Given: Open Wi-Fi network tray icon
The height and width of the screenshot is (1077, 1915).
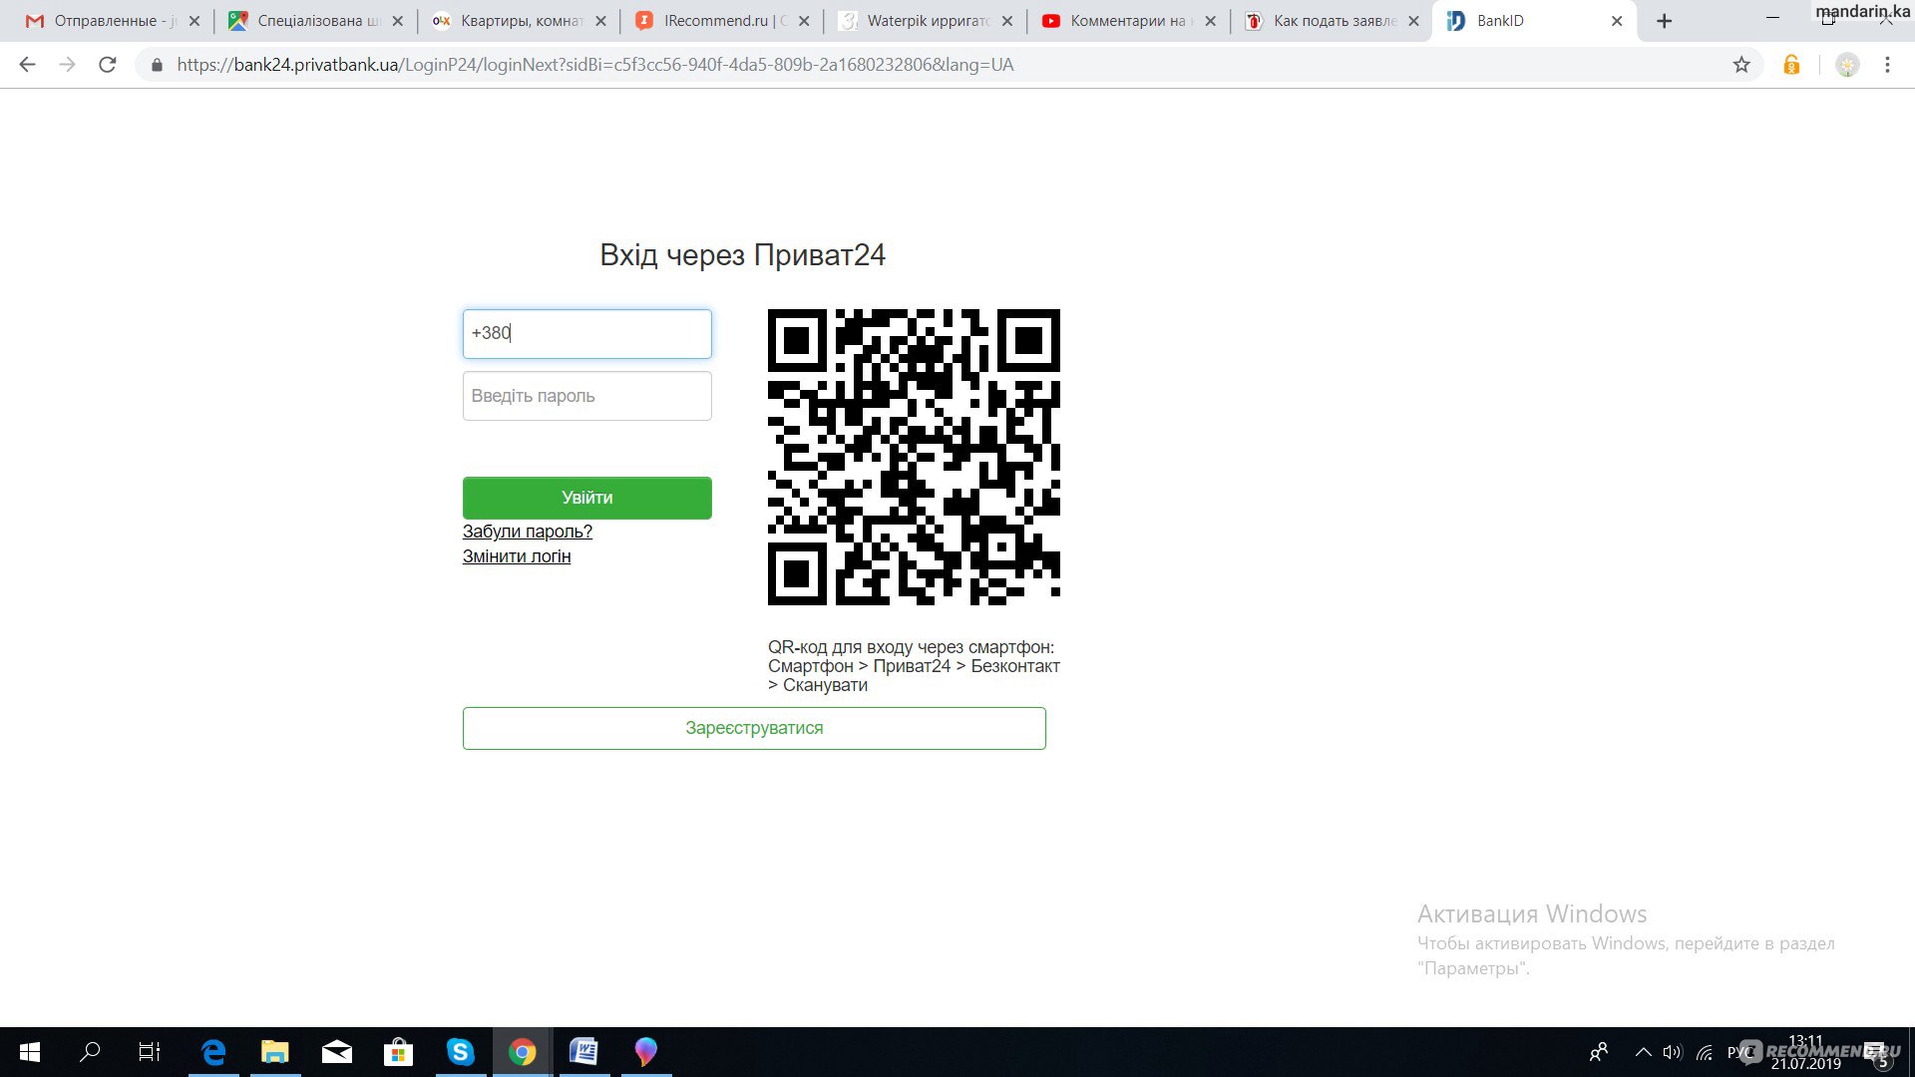Looking at the screenshot, I should pos(1705,1052).
